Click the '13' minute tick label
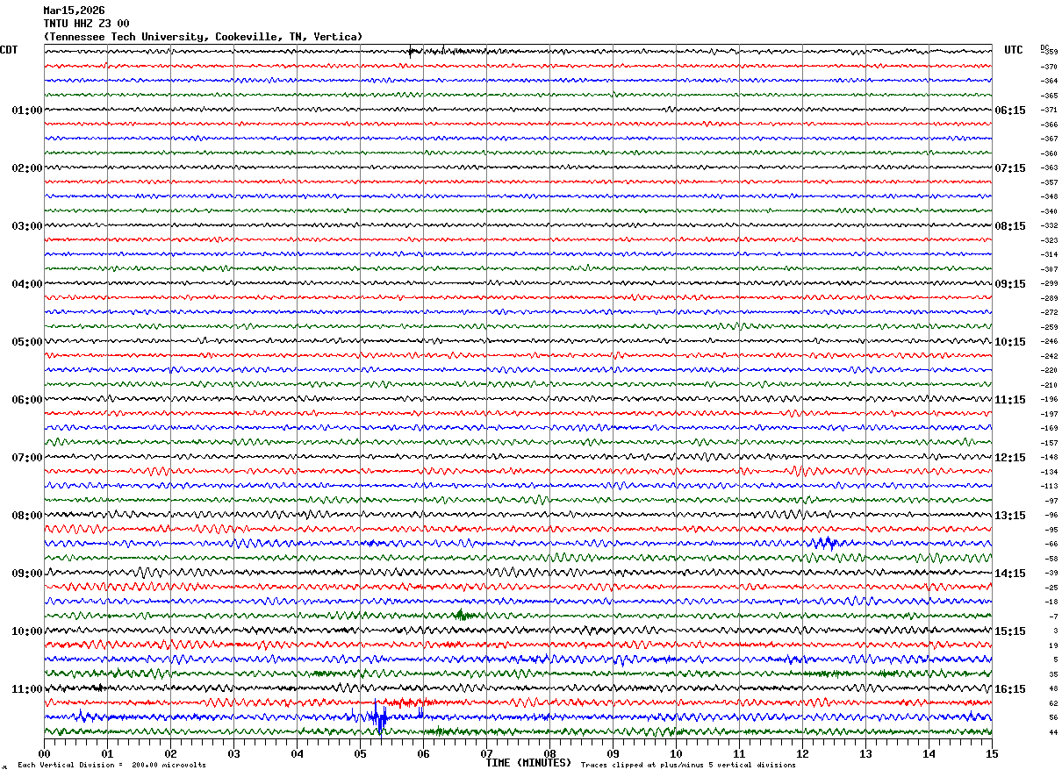The height and width of the screenshot is (777, 1062). (x=865, y=753)
